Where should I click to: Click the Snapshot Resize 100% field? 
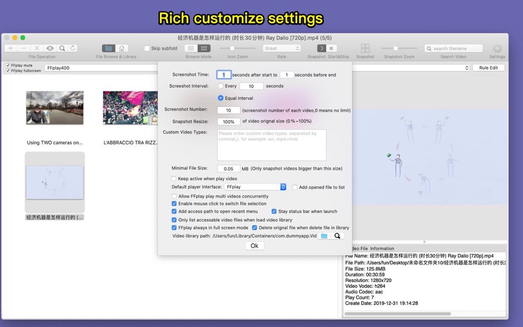(x=228, y=122)
